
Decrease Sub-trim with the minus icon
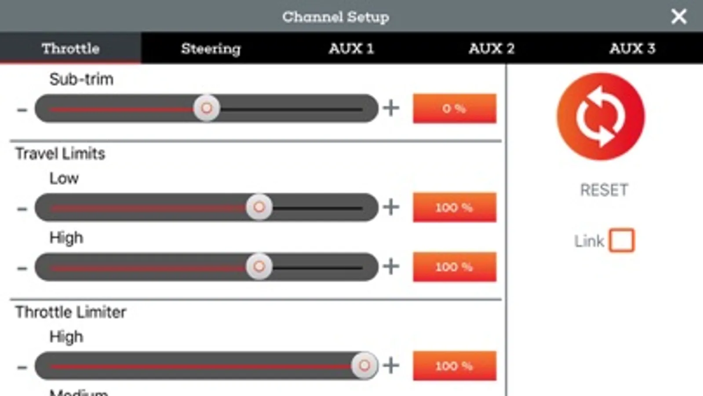pyautogui.click(x=22, y=109)
